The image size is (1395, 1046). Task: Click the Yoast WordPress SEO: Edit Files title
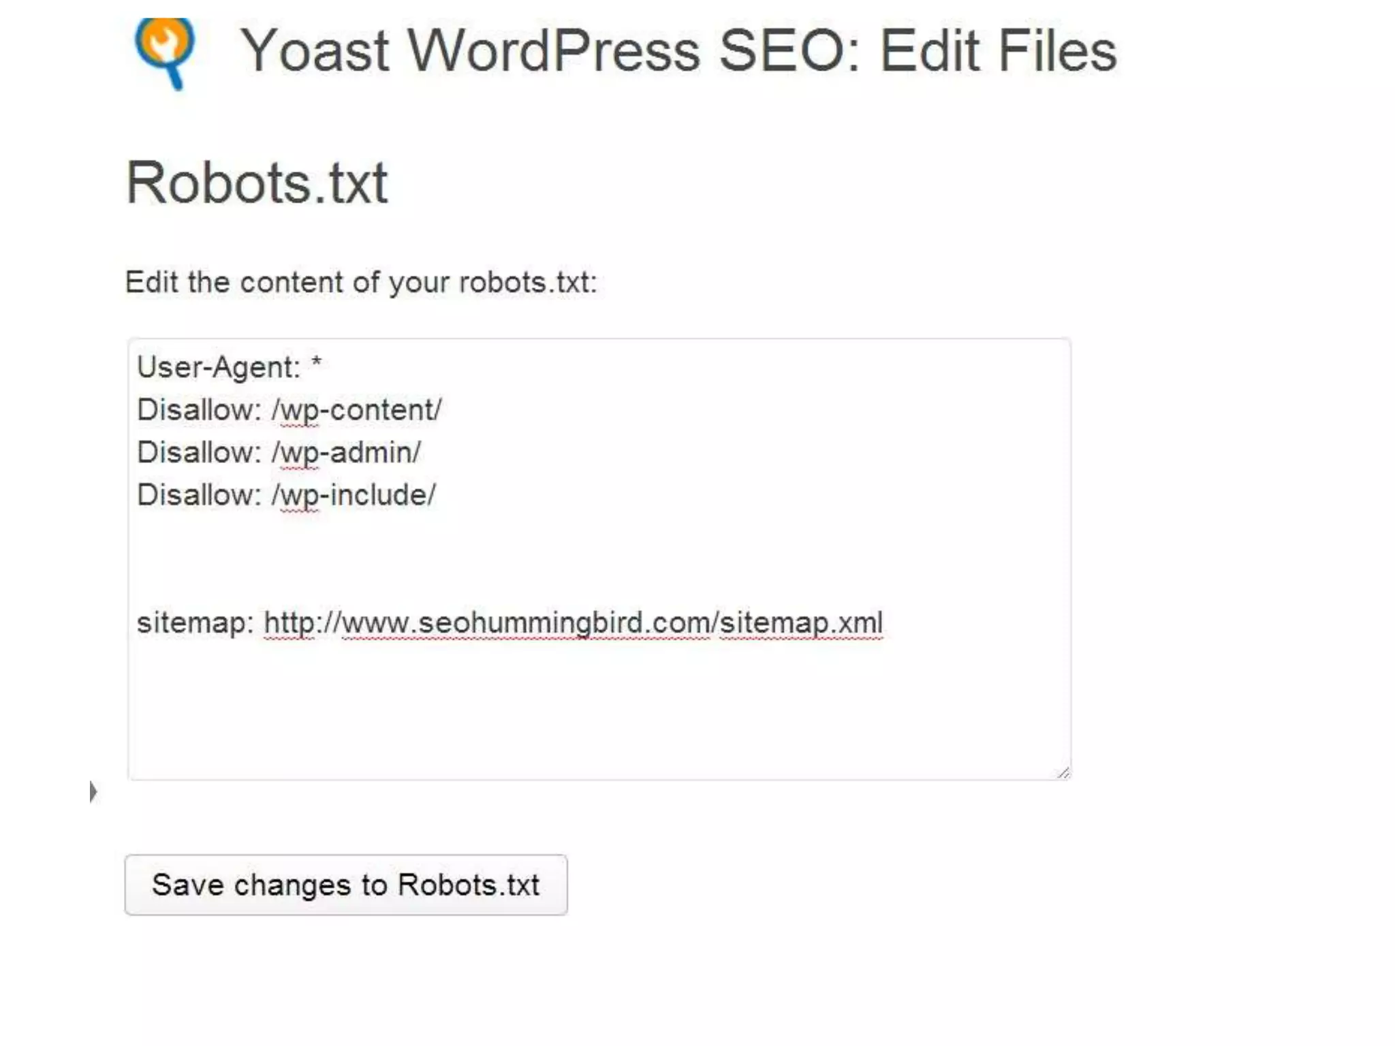[678, 50]
